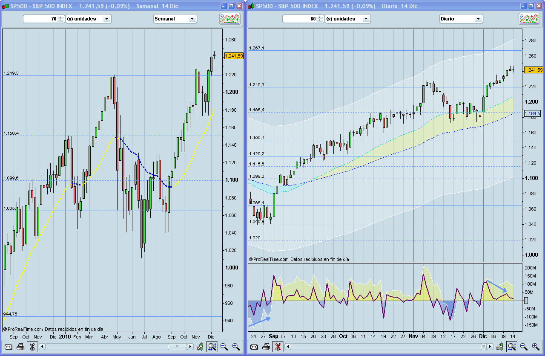The width and height of the screenshot is (545, 356).
Task: Email the daily chart
Action: click(254, 347)
